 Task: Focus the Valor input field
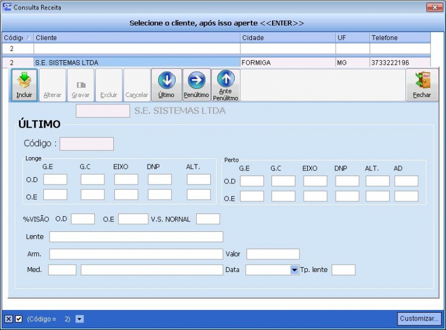point(273,254)
